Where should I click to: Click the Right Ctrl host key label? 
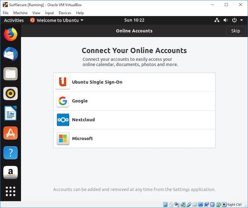pyautogui.click(x=234, y=205)
